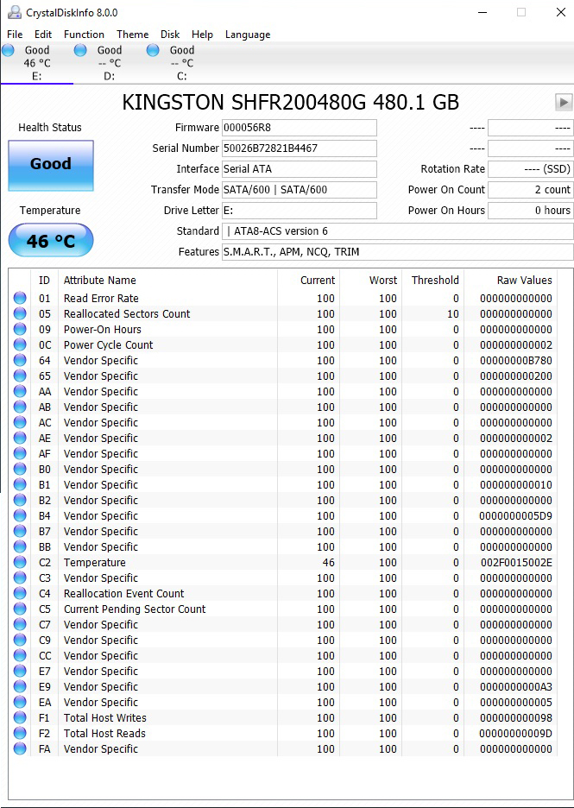Click status icon of attribute FA row
This screenshot has height=808, width=574.
click(x=20, y=748)
